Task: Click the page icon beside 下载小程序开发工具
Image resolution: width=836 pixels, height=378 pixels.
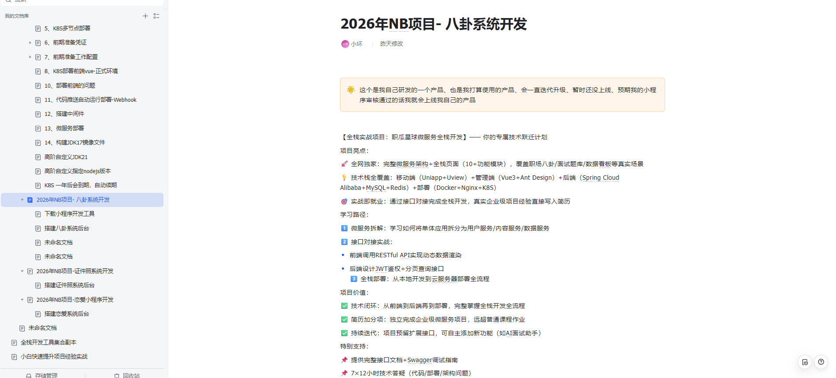Action: [x=38, y=214]
